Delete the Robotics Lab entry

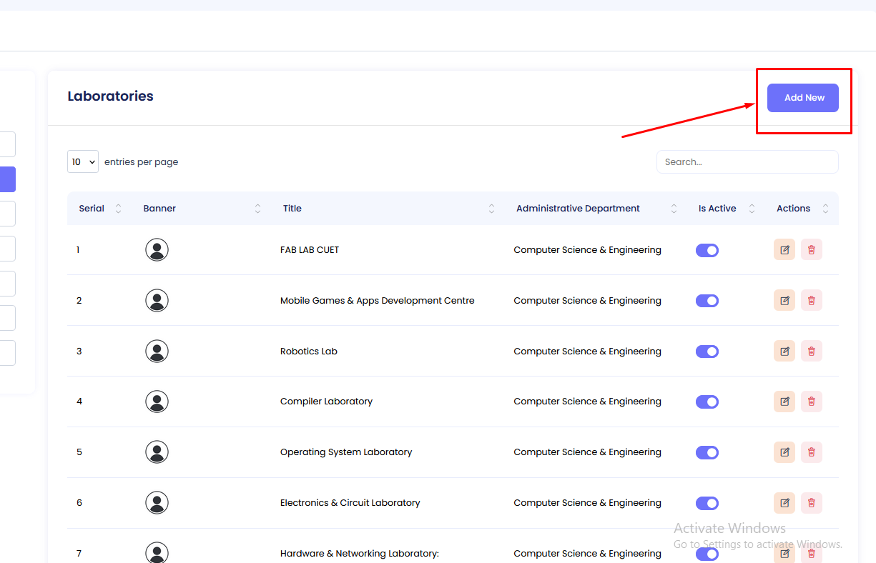tap(811, 352)
